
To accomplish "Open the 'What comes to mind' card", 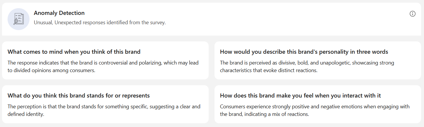I will [x=105, y=60].
